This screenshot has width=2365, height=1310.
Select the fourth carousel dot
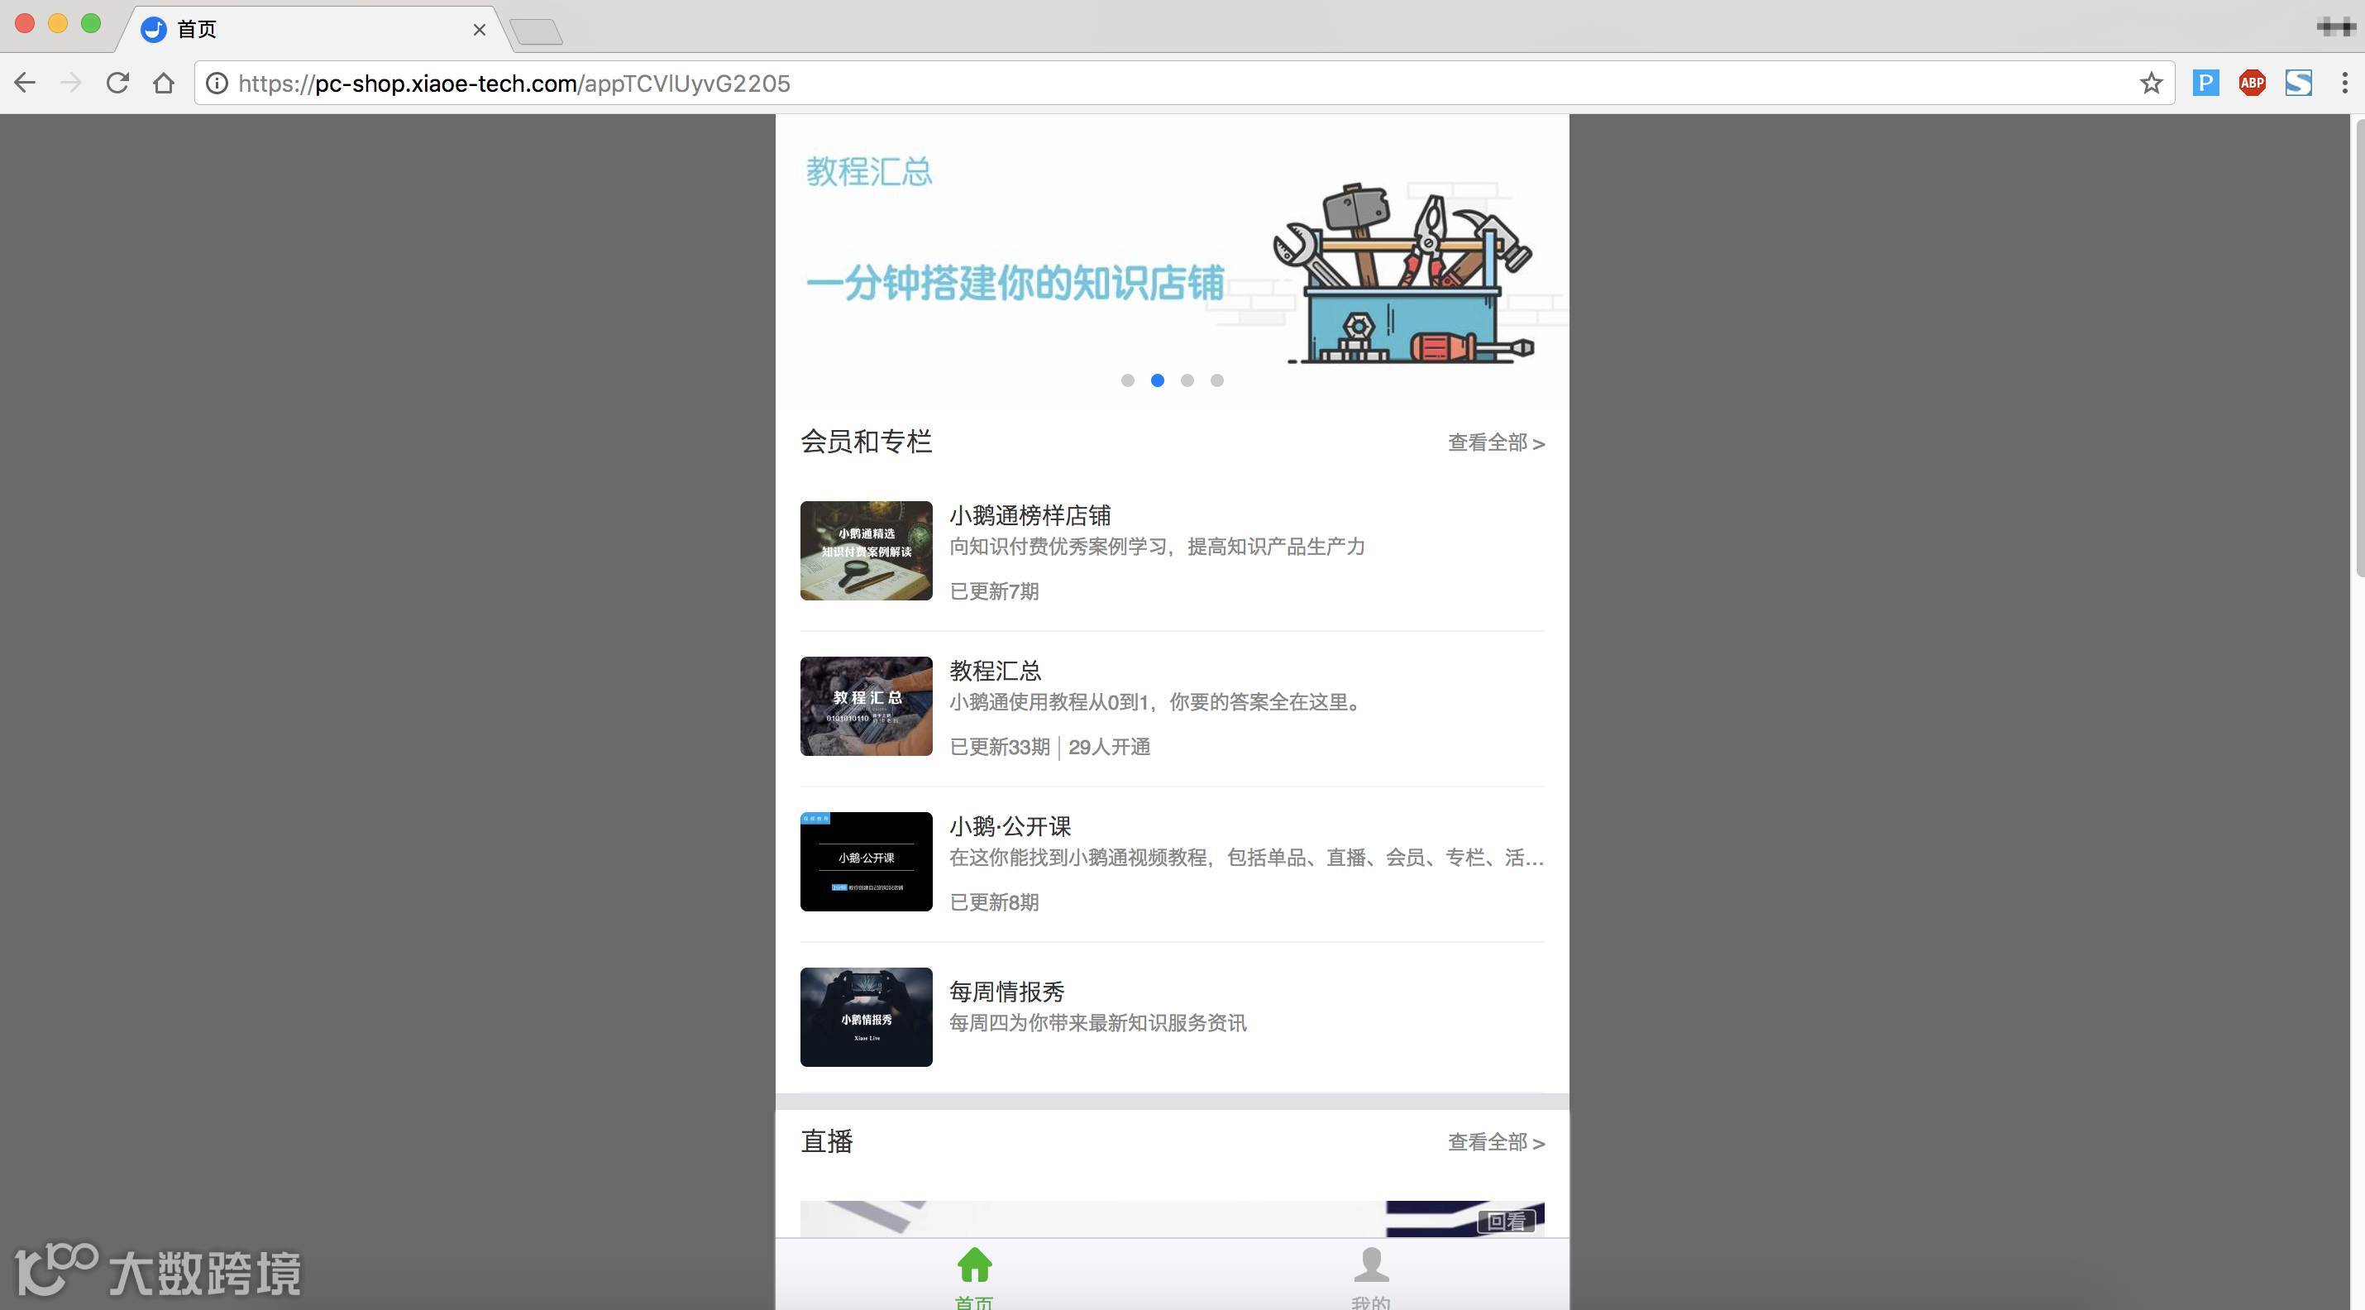tap(1216, 380)
